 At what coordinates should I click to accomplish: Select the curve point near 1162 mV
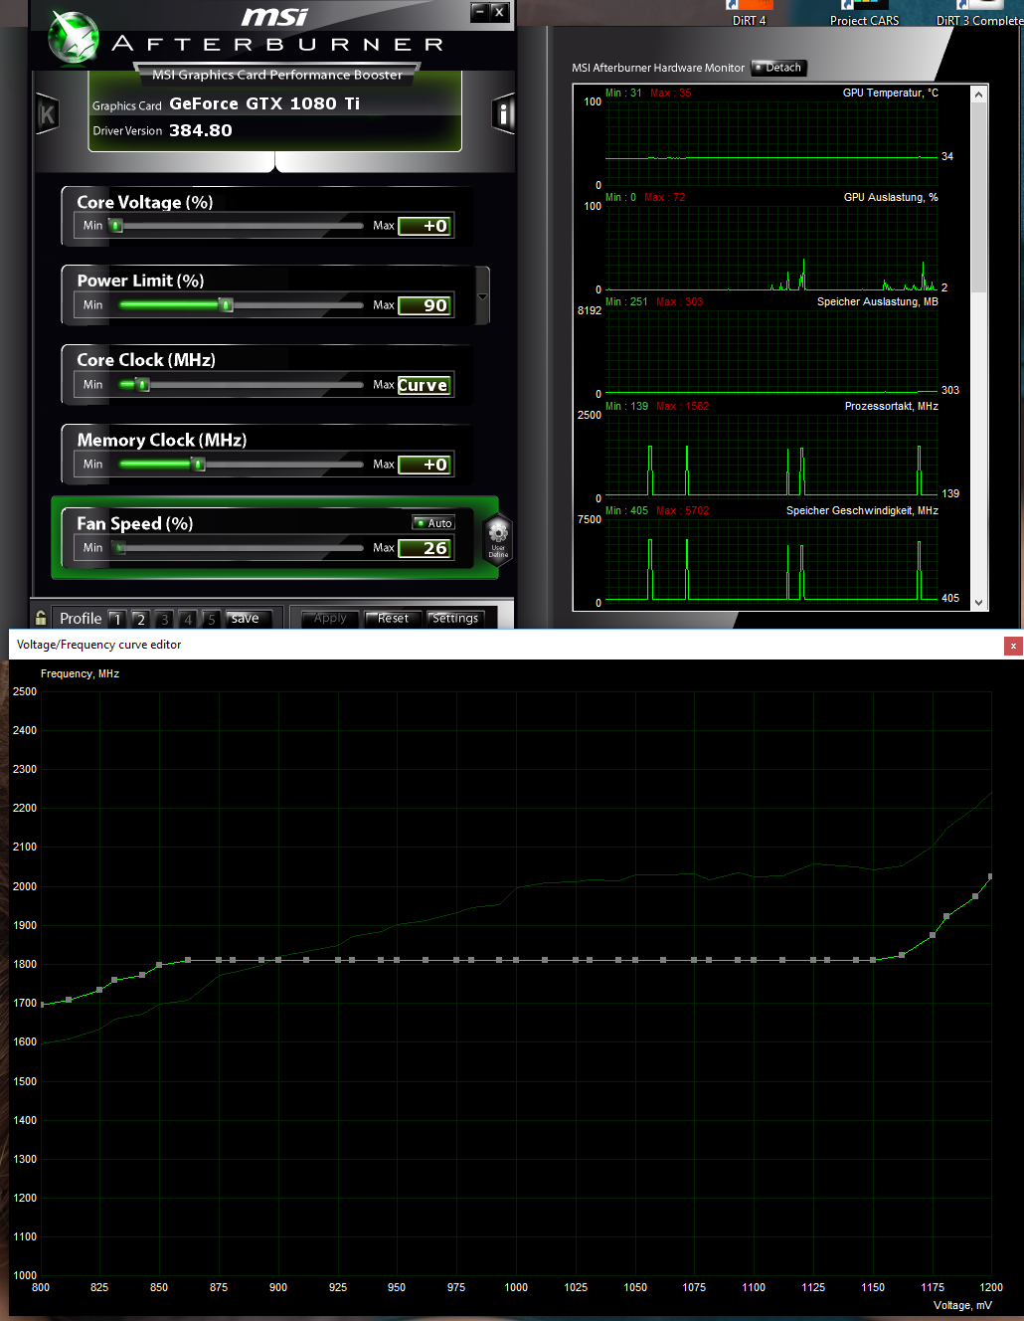902,955
